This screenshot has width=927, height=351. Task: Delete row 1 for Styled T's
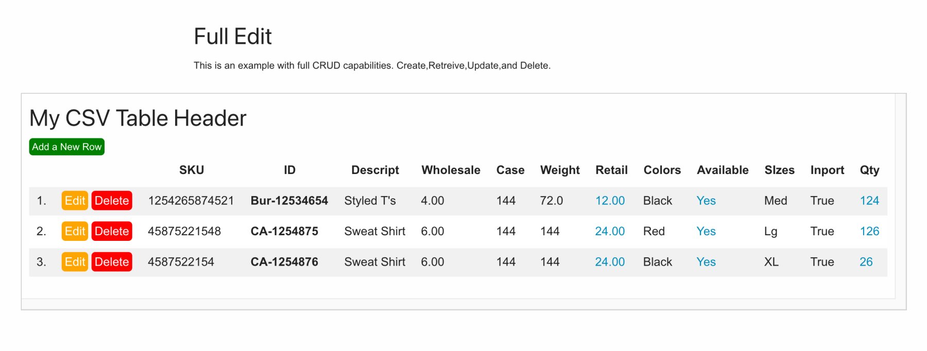tap(112, 201)
